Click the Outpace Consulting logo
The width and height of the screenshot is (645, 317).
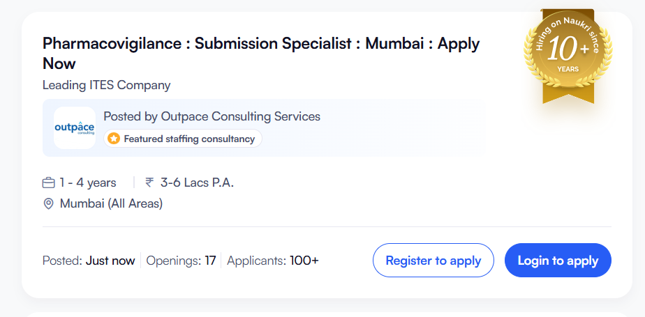point(75,127)
